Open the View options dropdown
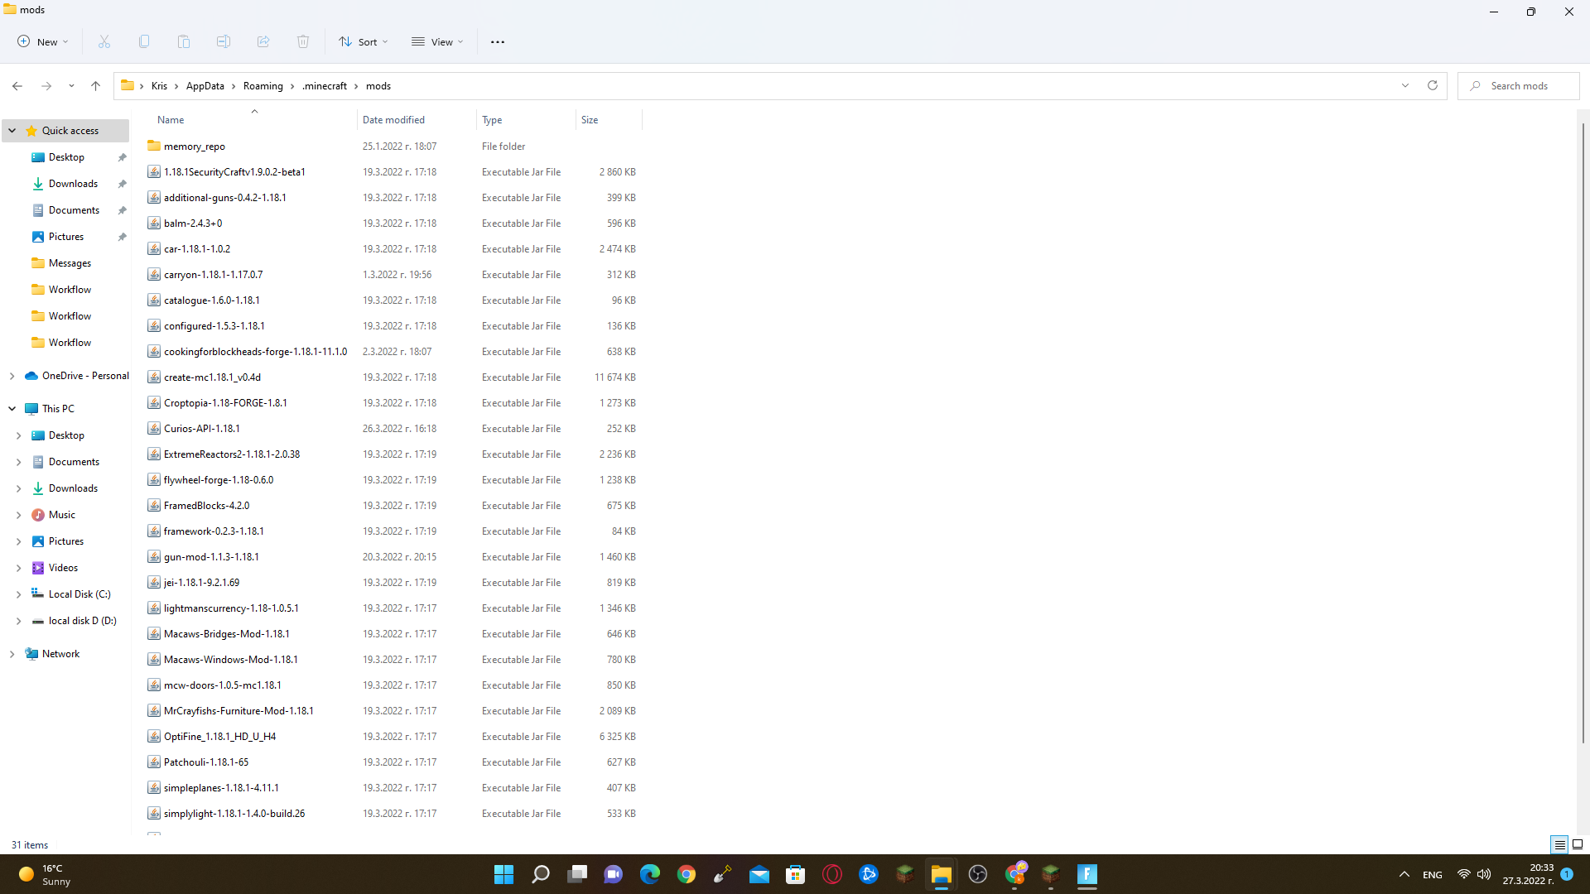Image resolution: width=1590 pixels, height=894 pixels. pos(437,41)
